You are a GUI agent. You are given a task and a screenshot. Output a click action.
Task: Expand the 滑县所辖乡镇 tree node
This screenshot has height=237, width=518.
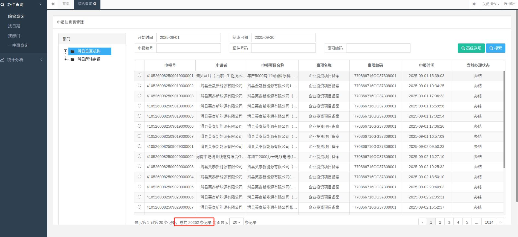coord(65,59)
